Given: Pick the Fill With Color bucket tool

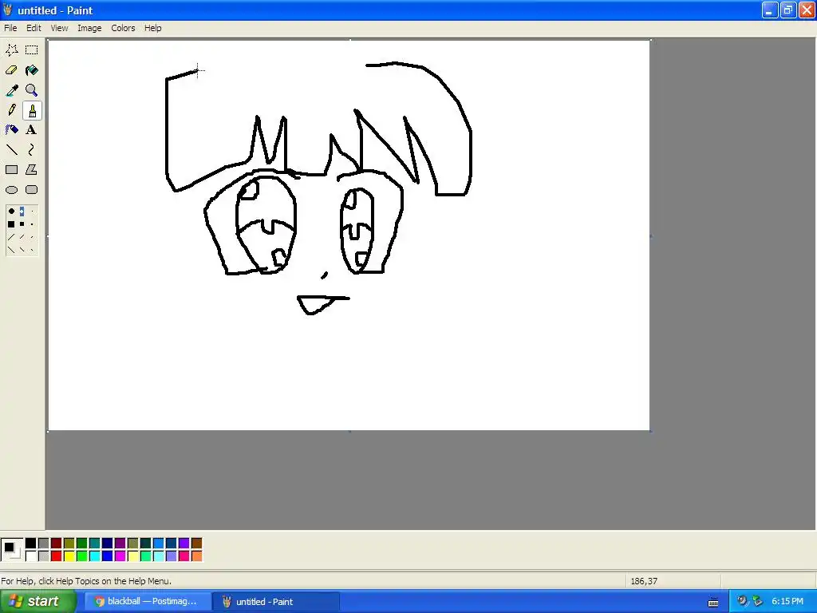Looking at the screenshot, I should (x=32, y=70).
